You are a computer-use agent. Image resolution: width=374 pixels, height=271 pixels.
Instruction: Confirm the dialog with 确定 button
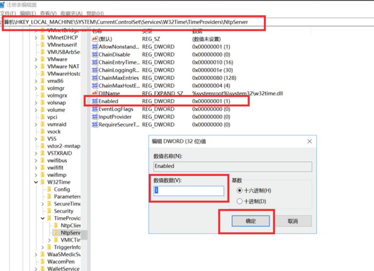tap(251, 221)
